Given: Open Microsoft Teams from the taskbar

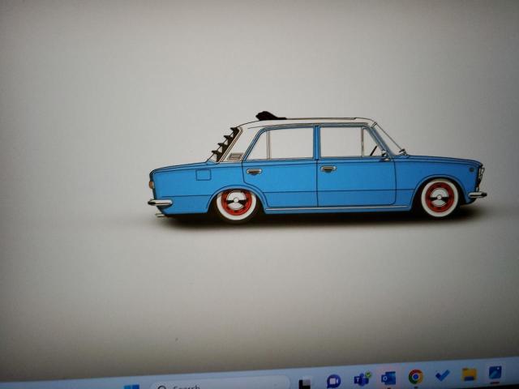Looking at the screenshot, I should 362,378.
